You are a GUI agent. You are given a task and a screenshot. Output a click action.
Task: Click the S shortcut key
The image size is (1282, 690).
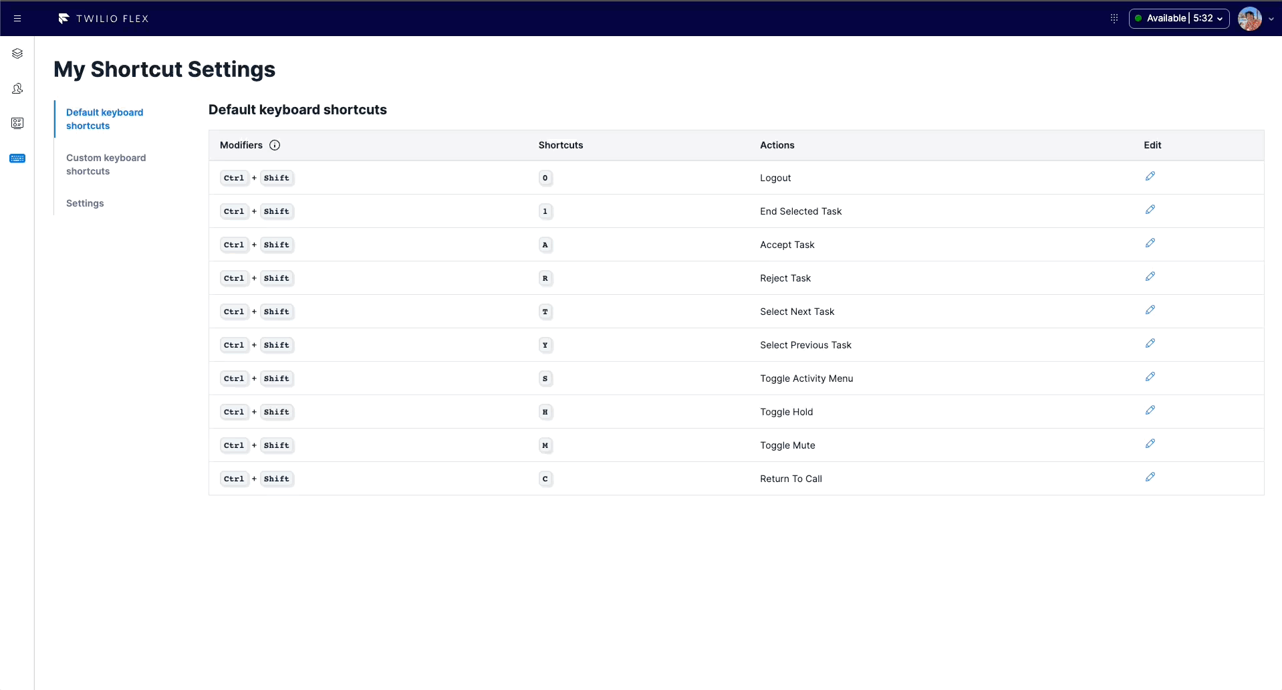545,378
